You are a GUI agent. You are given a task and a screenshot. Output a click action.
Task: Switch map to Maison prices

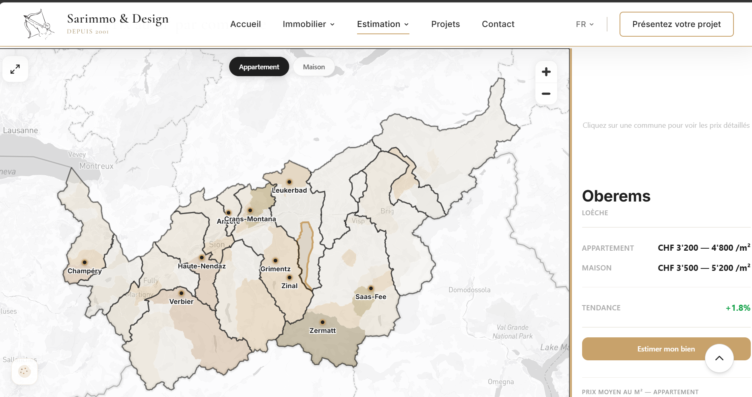[314, 67]
